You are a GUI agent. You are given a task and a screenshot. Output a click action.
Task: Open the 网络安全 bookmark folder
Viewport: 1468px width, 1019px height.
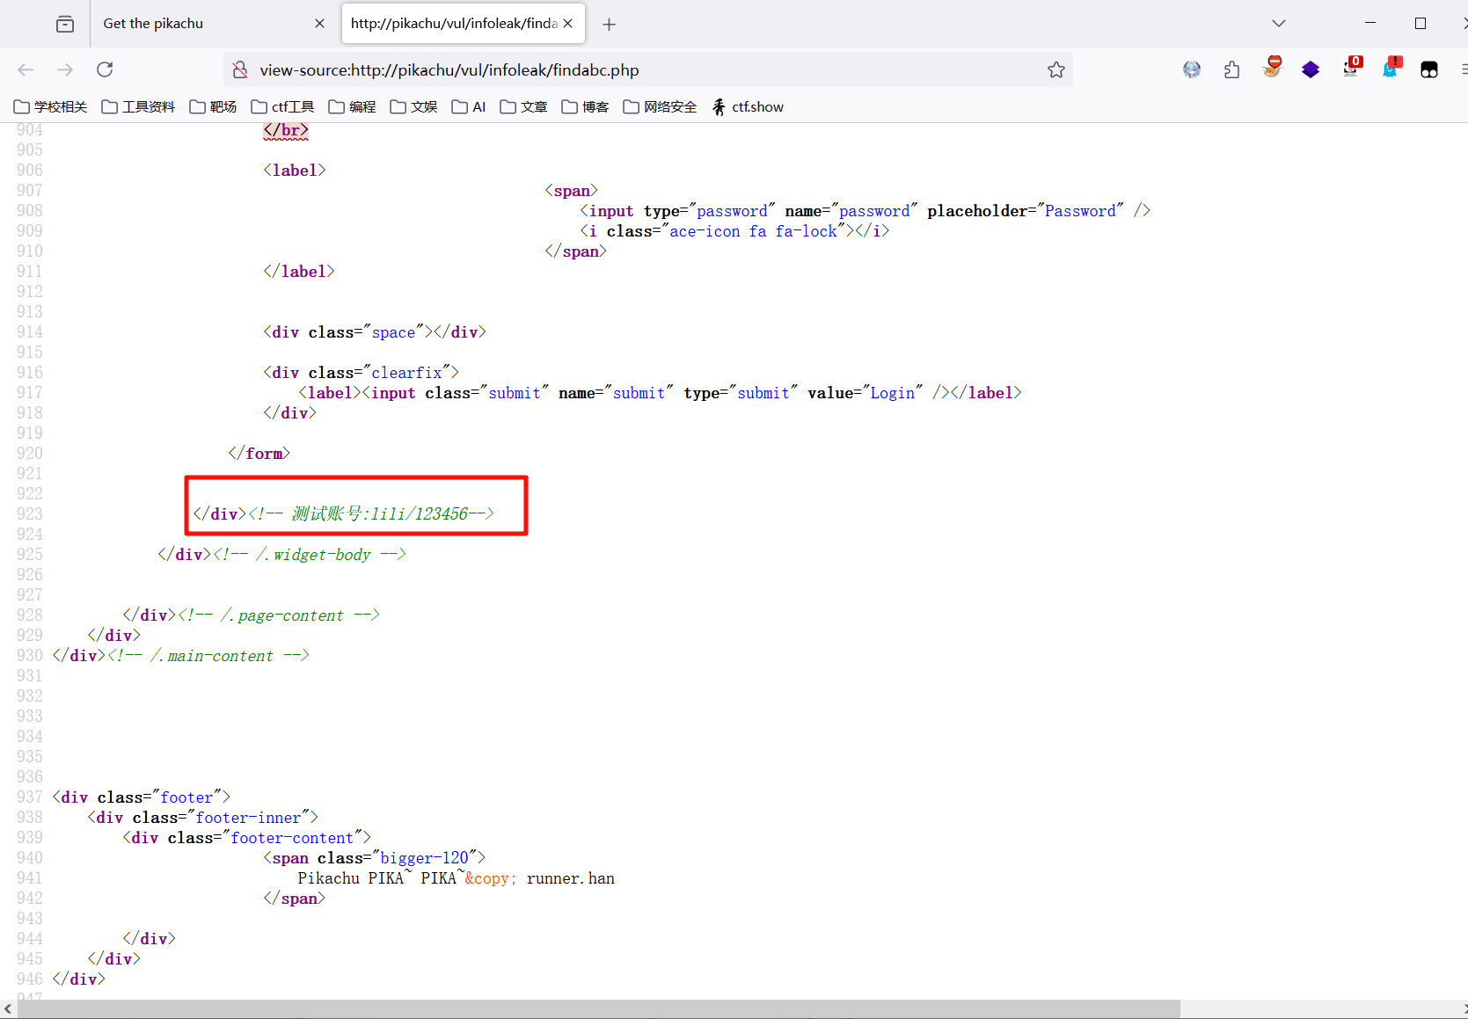pos(660,107)
